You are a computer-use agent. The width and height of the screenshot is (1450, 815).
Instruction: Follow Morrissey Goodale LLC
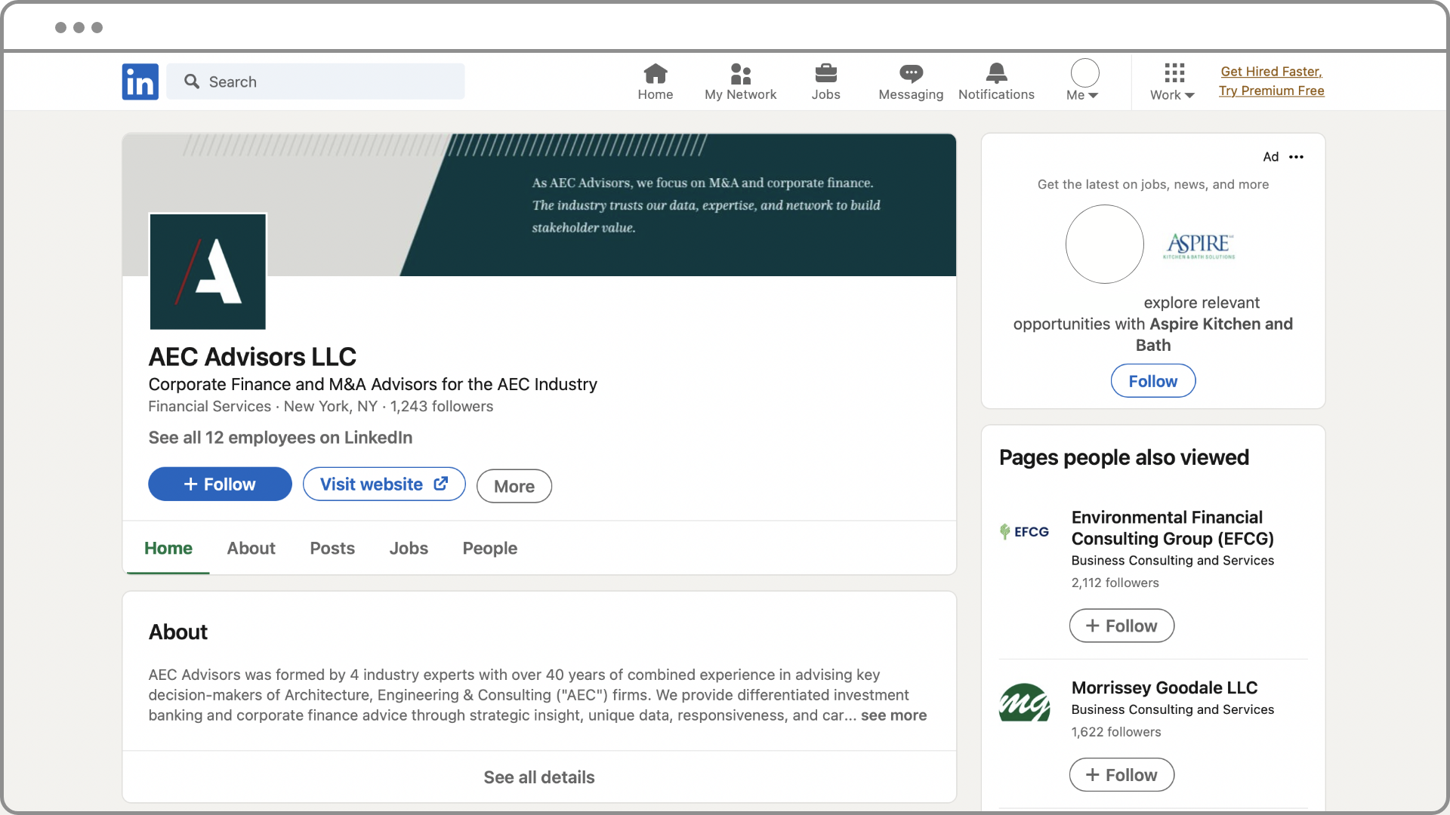pos(1121,775)
